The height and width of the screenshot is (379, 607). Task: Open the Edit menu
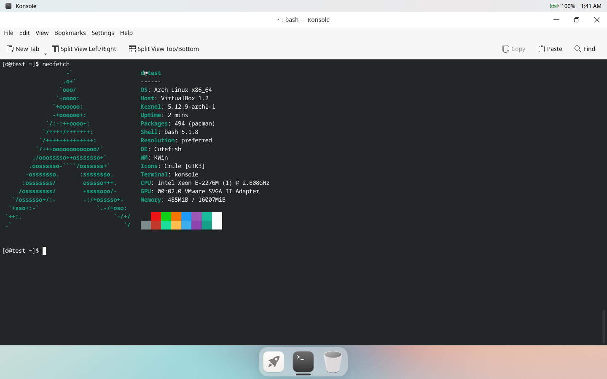[x=24, y=33]
